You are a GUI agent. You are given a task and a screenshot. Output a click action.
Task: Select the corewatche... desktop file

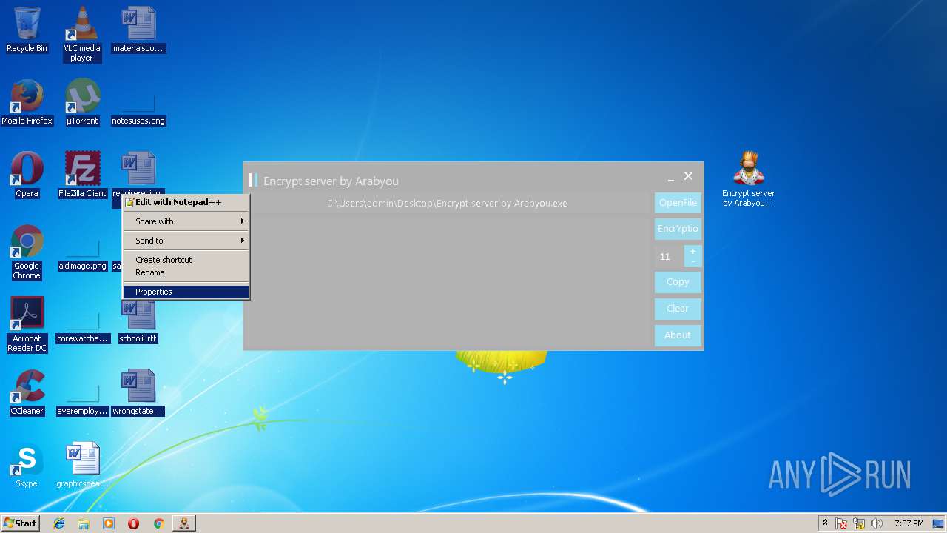pos(82,328)
